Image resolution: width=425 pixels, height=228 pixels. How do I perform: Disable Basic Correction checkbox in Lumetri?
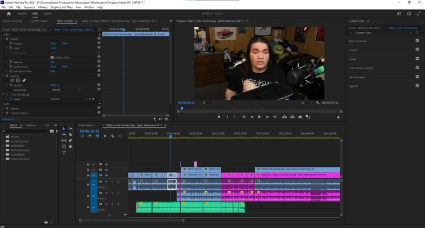pos(417,40)
